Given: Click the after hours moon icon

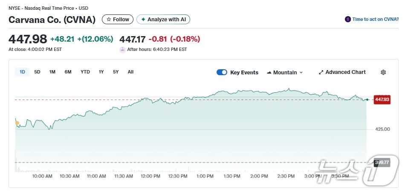Looking at the screenshot, I should (122, 49).
